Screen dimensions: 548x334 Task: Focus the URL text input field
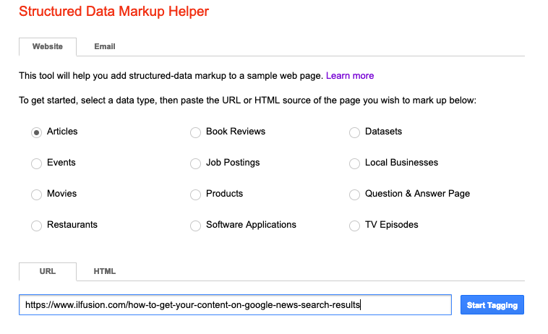[x=235, y=305]
